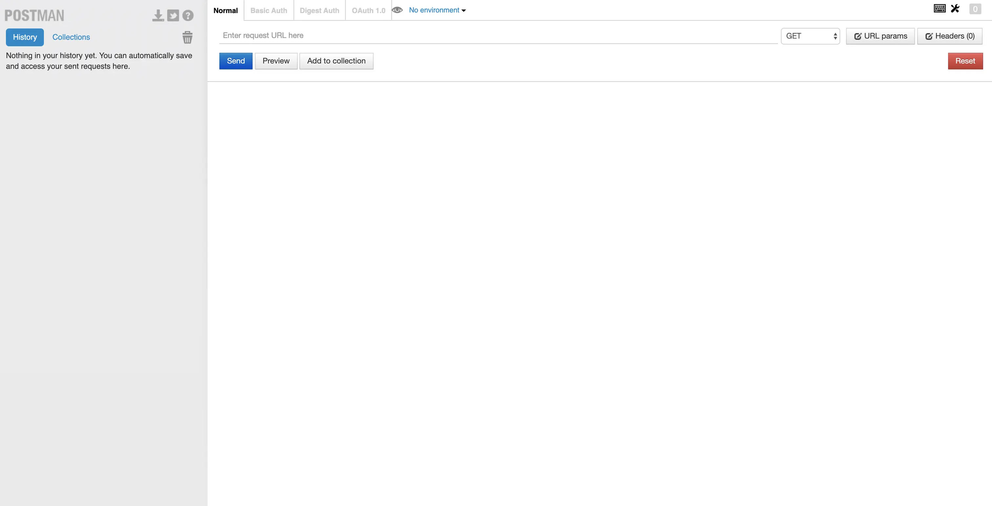The height and width of the screenshot is (506, 992).
Task: Open the Twitter icon in the sidebar header
Action: pyautogui.click(x=173, y=15)
